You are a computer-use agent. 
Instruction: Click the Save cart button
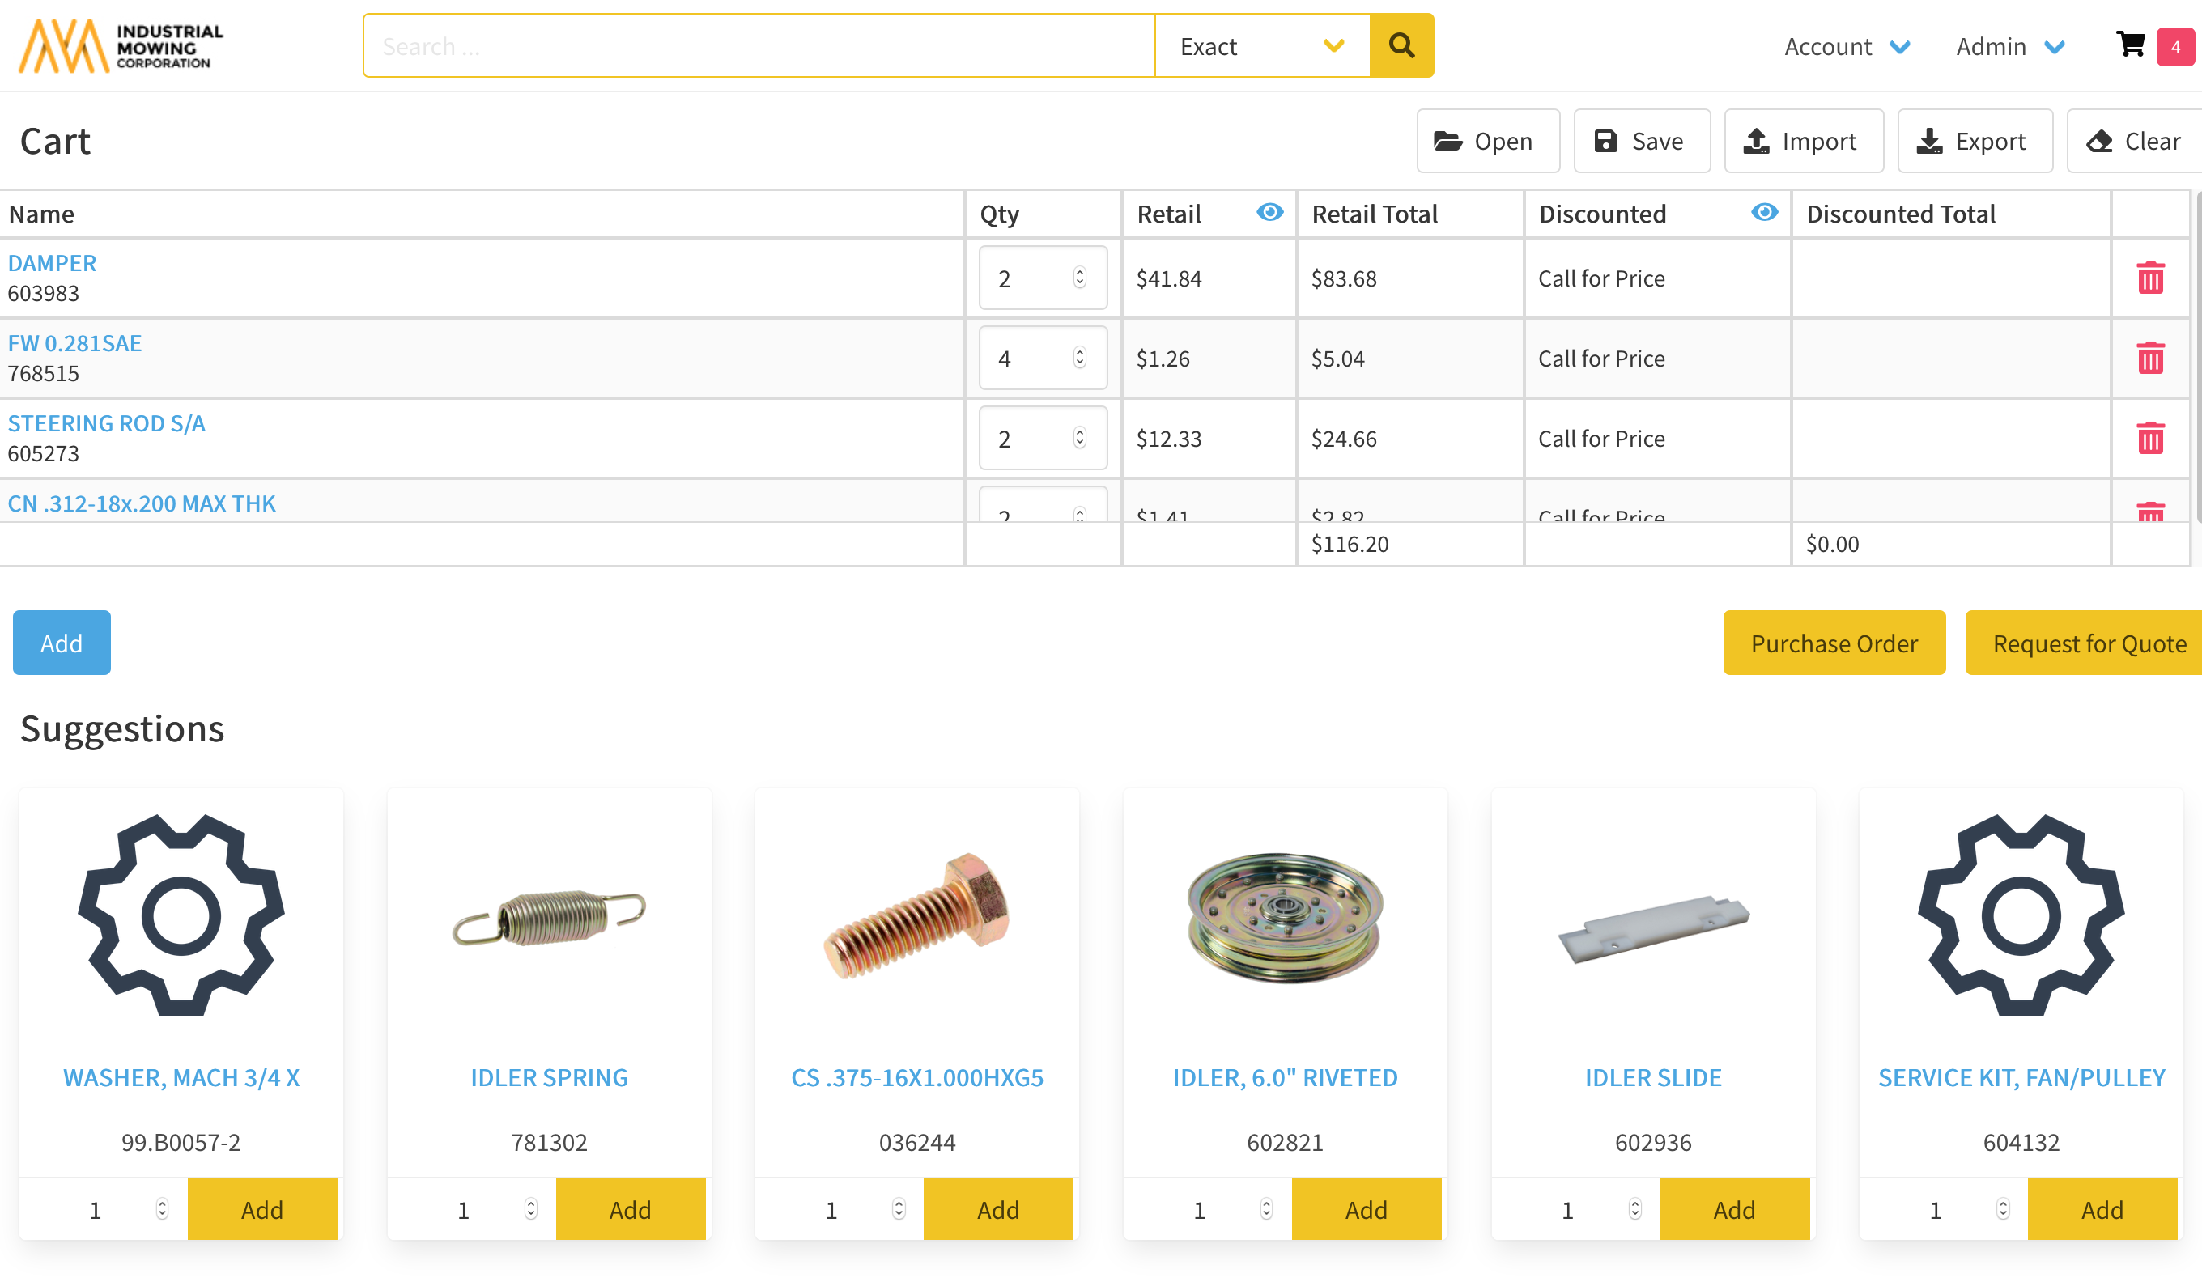click(x=1641, y=141)
